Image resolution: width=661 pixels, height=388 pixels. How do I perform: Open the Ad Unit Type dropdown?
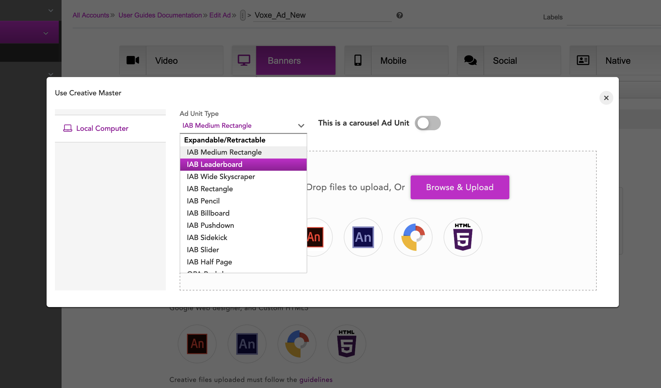click(x=243, y=126)
